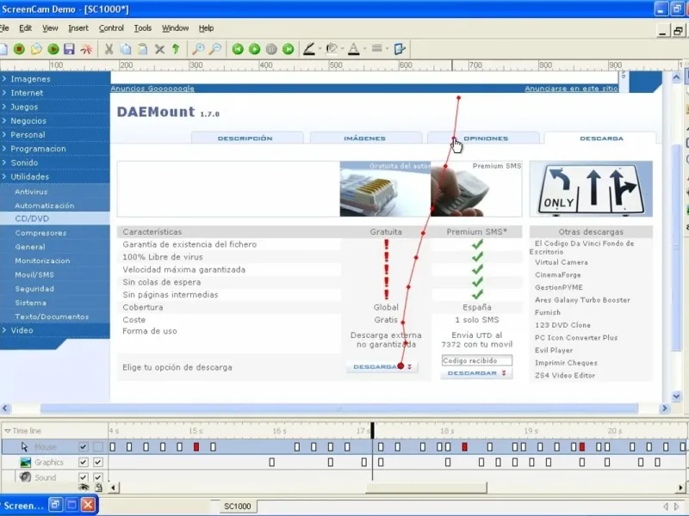Expand the Juegos sidebar category
The height and width of the screenshot is (516, 689).
4,107
